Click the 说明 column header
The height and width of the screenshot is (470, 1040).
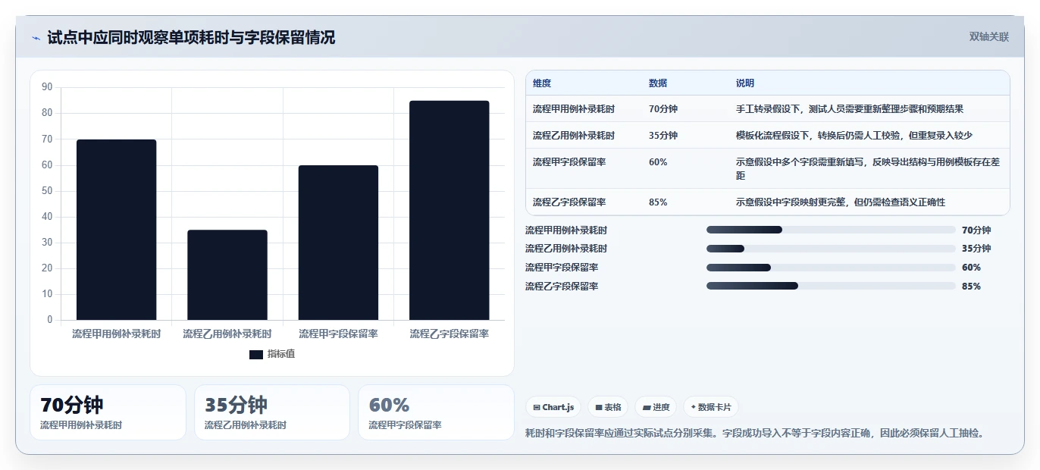click(x=745, y=83)
